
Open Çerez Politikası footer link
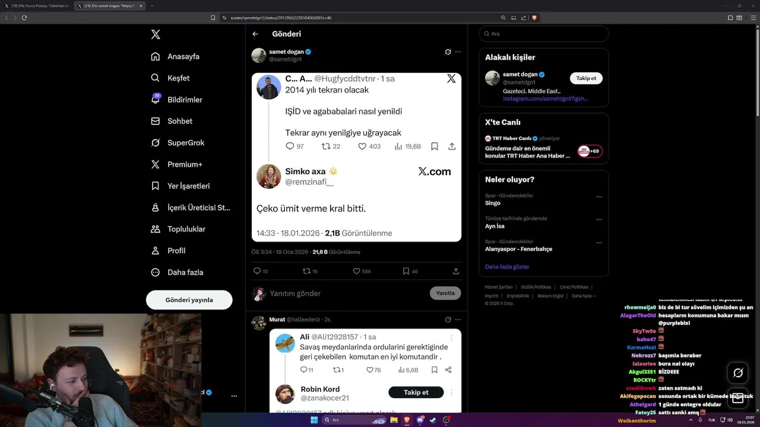(574, 287)
